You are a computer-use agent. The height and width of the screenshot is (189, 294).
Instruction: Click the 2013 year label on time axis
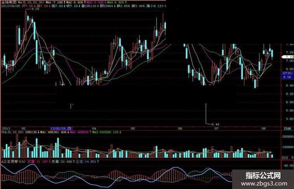click(x=6, y=128)
